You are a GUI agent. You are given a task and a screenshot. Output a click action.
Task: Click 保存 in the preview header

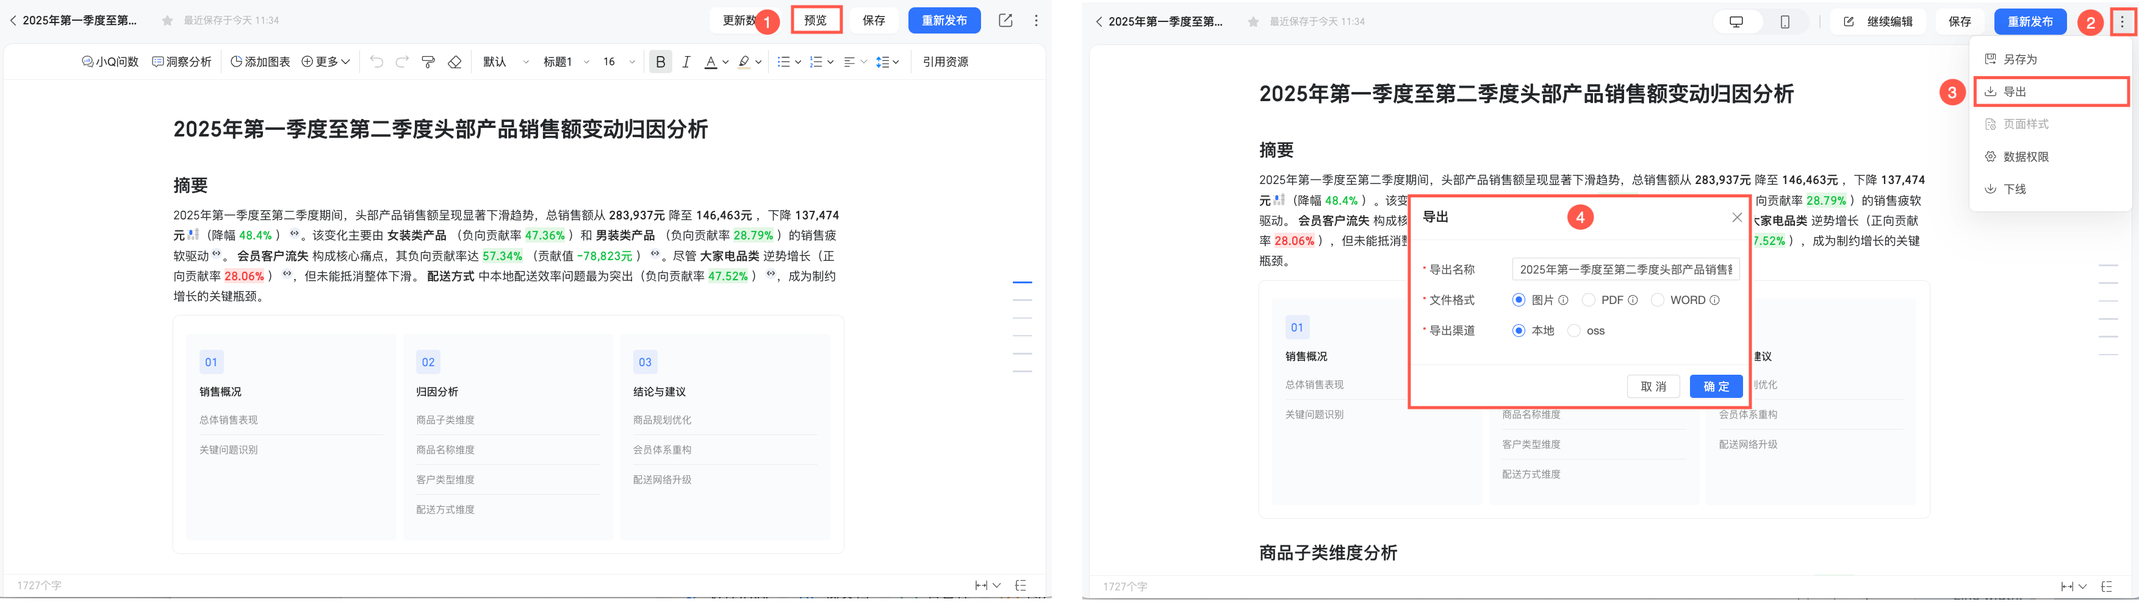(1960, 21)
